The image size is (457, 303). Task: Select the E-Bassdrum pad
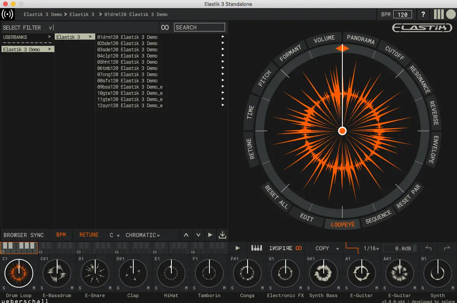point(57,273)
